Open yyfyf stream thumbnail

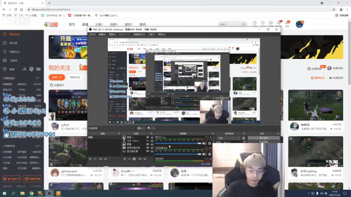click(x=68, y=105)
